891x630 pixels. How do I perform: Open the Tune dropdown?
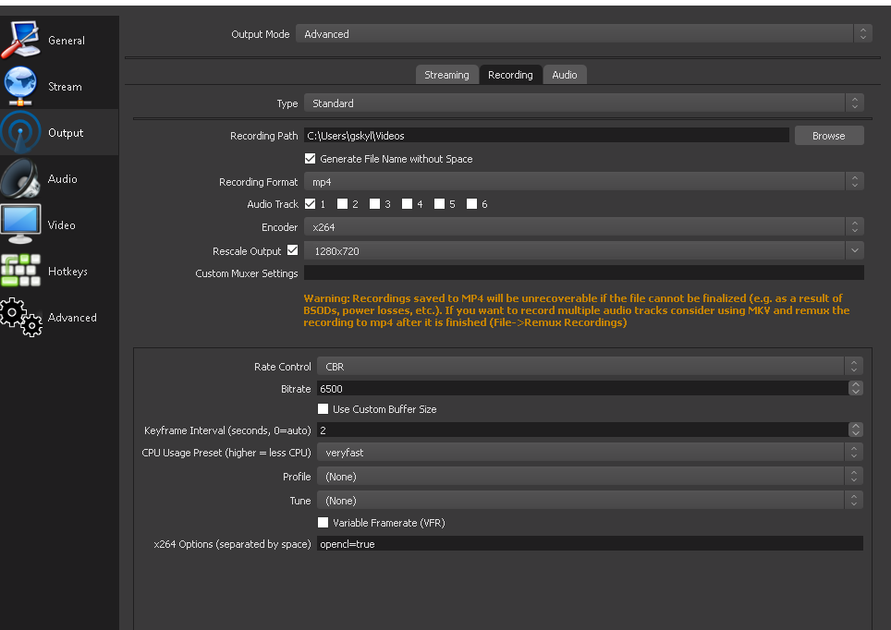point(590,500)
